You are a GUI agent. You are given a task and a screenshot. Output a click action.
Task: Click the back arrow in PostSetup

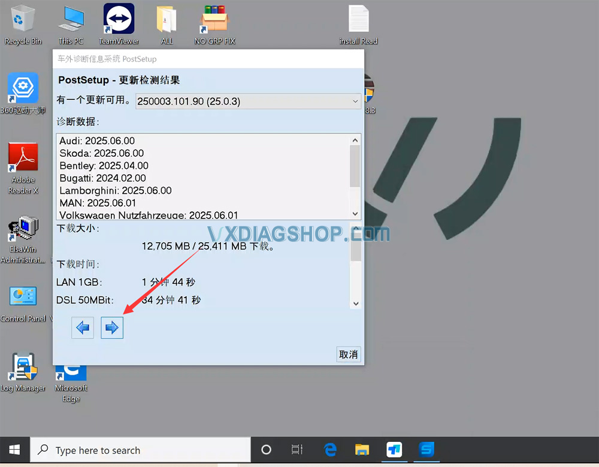[x=83, y=327]
